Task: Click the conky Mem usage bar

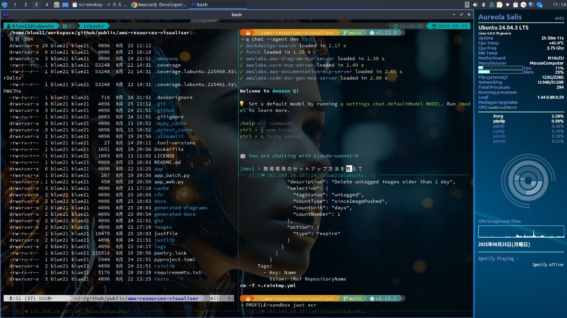Action: tap(501, 72)
